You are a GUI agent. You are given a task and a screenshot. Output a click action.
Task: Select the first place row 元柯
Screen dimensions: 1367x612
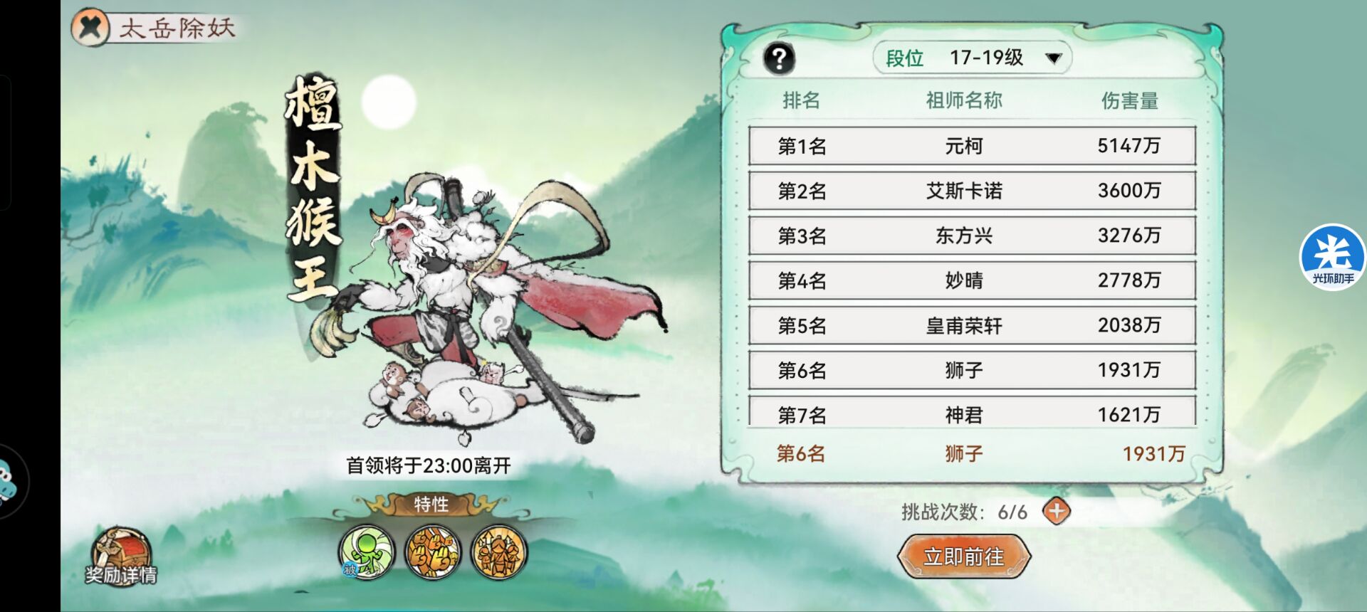(x=972, y=146)
